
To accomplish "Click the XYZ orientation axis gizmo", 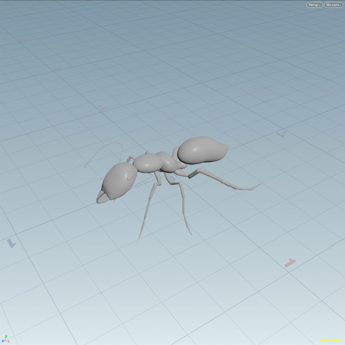I will coord(5,339).
